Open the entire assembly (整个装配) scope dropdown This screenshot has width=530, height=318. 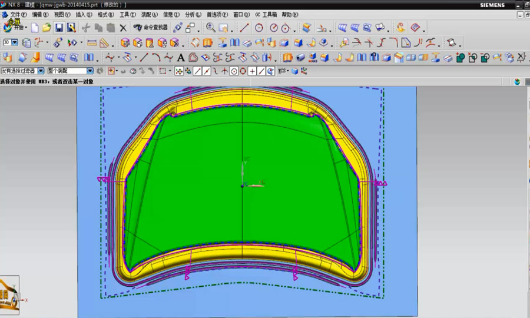click(x=90, y=71)
